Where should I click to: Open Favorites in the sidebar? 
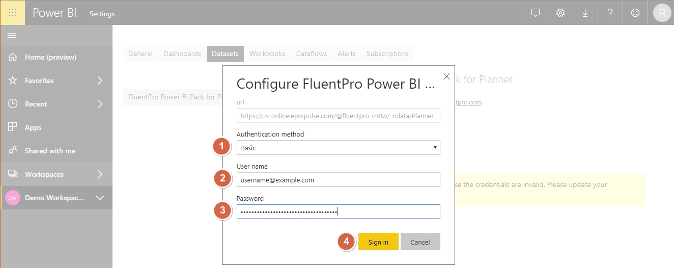56,81
